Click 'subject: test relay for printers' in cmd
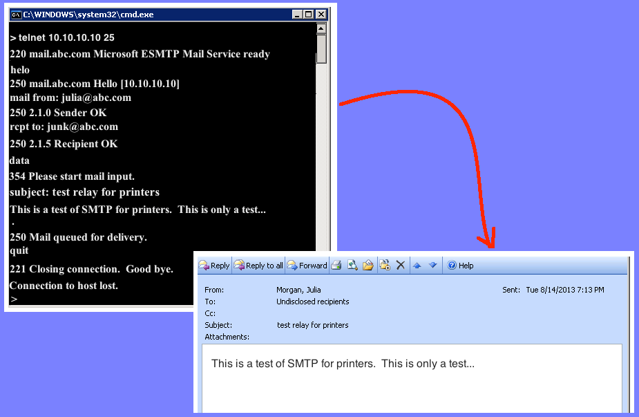Screen dimensions: 639x417 tap(84, 192)
